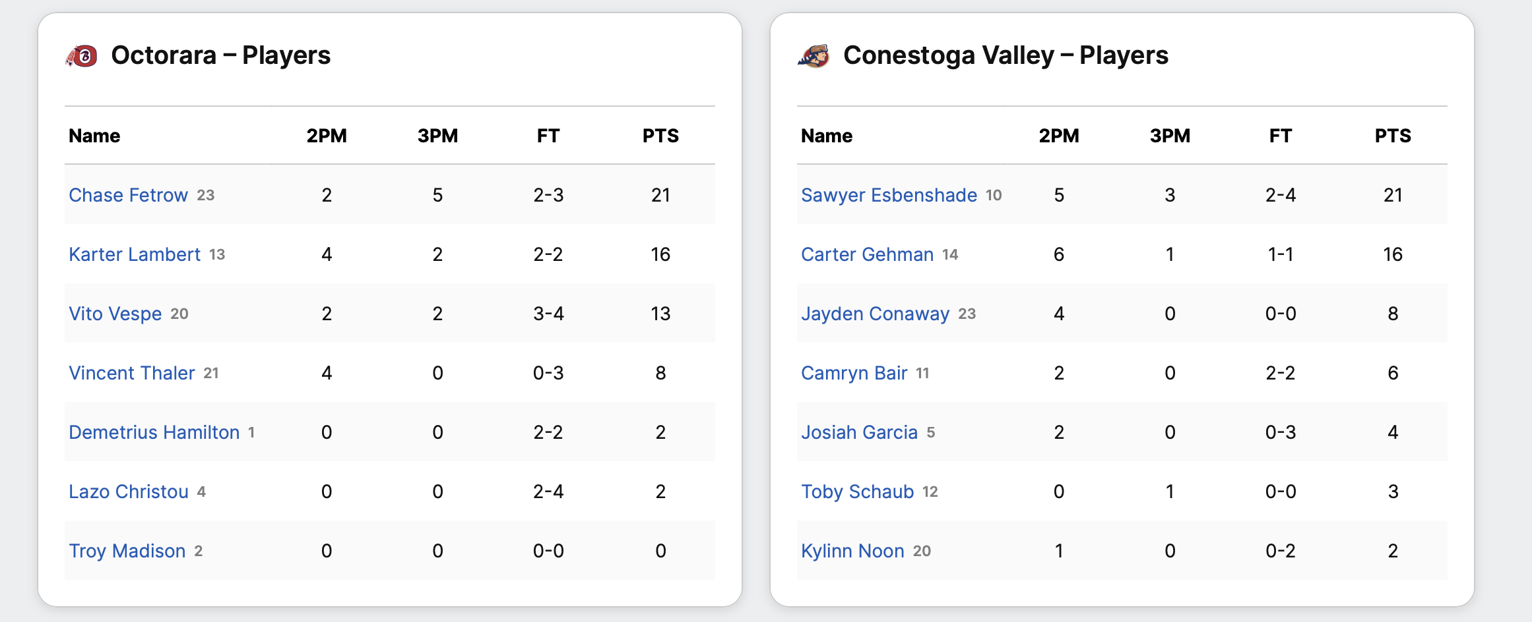The height and width of the screenshot is (622, 1532).
Task: Click the Octorara PTS column header
Action: tap(660, 136)
